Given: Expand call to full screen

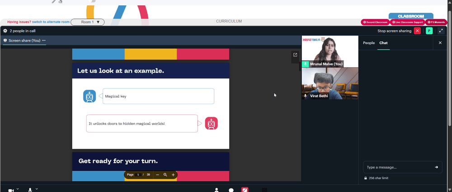Looking at the screenshot, I should point(441,31).
